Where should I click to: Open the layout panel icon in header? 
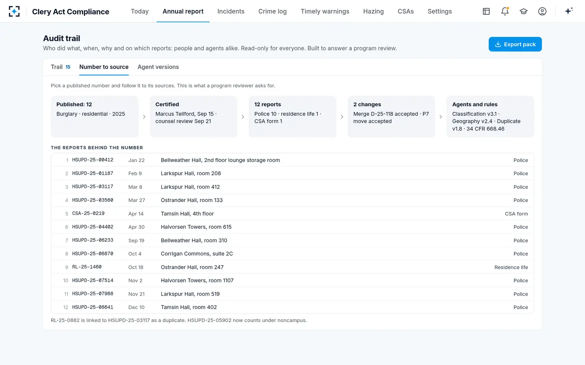click(486, 11)
